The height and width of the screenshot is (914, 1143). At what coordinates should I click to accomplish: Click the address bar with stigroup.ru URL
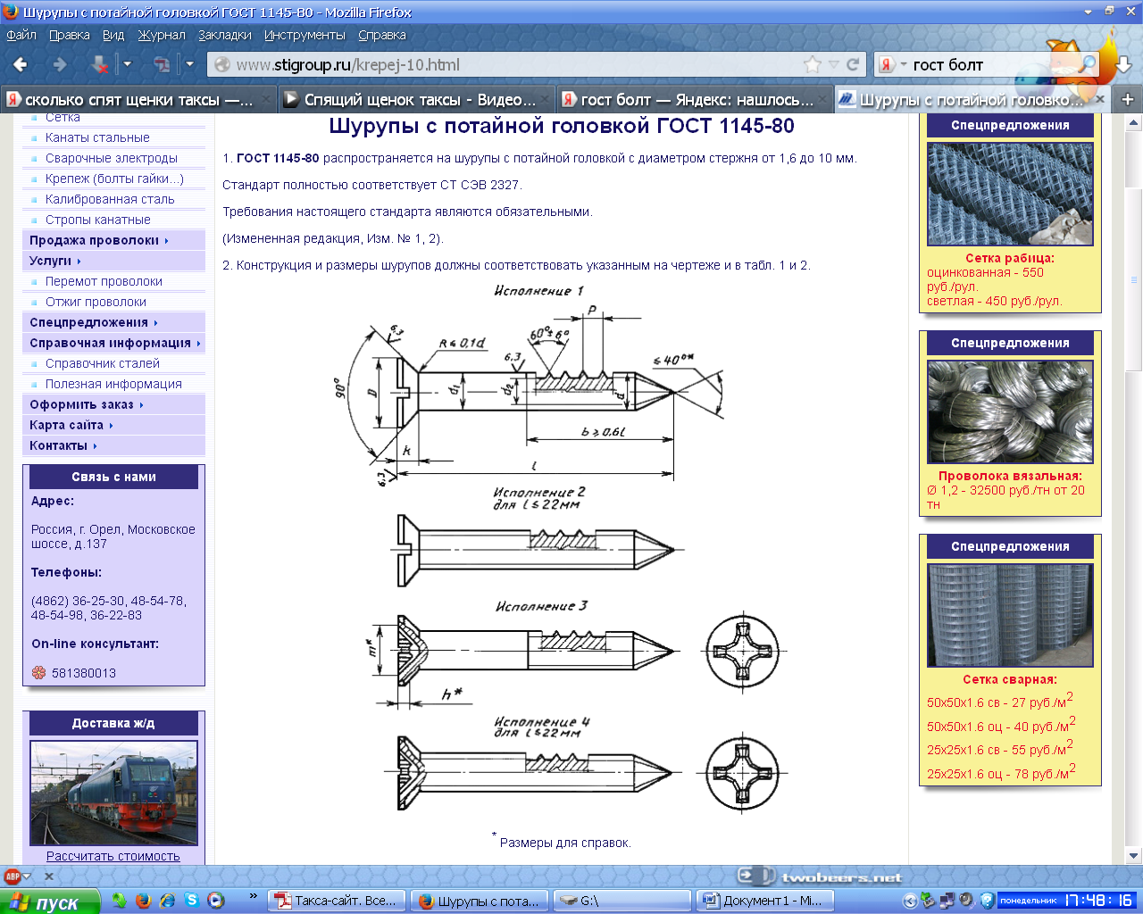518,64
